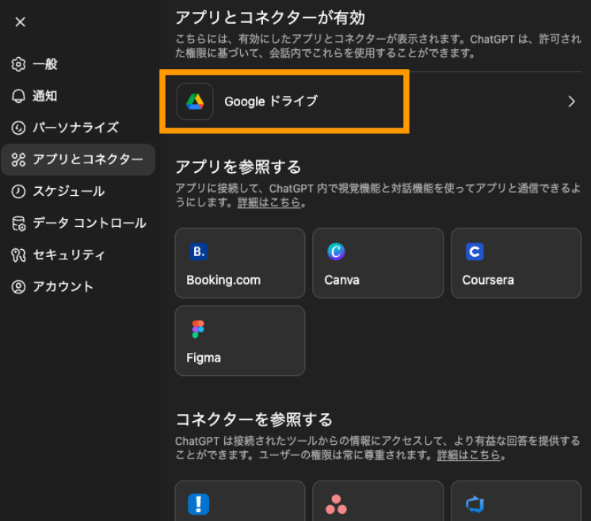
Task: Expand Google ドライブ with the chevron arrow
Action: coord(571,102)
